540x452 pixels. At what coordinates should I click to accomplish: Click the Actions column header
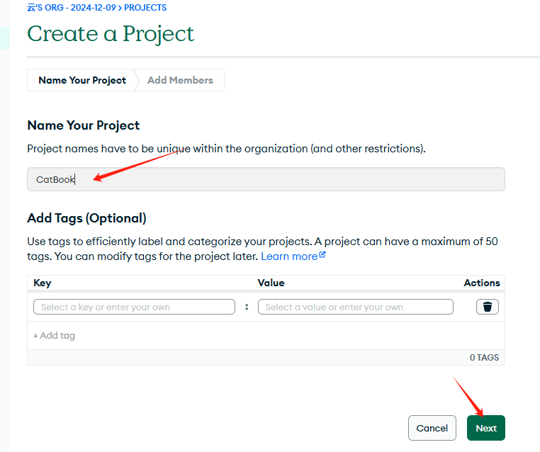pos(481,283)
